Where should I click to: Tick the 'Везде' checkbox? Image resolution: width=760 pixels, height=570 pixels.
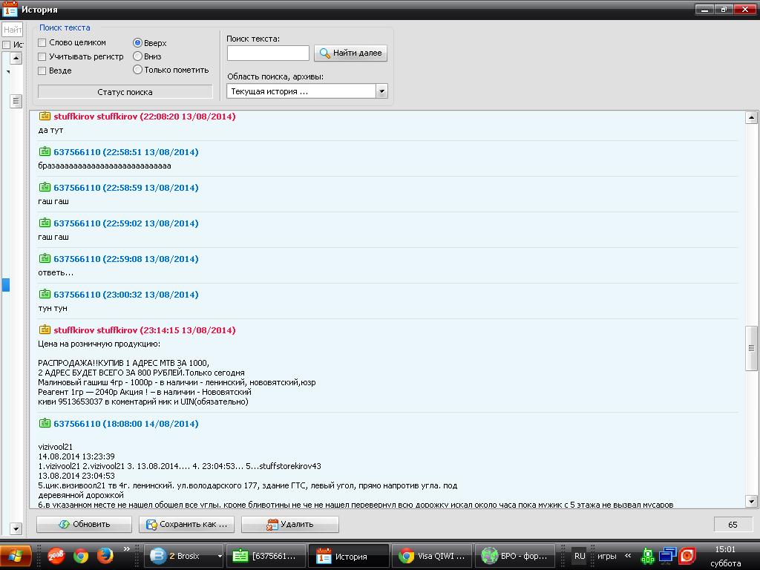pos(42,71)
